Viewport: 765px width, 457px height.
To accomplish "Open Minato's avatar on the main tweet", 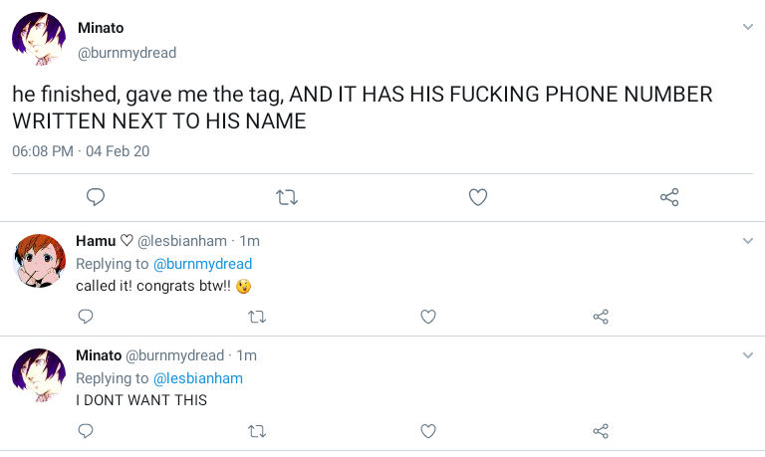I will pyautogui.click(x=39, y=40).
